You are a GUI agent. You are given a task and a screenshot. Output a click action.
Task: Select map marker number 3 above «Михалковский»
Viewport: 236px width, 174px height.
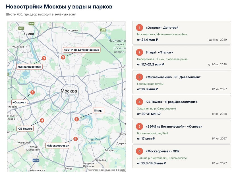(x=44, y=58)
